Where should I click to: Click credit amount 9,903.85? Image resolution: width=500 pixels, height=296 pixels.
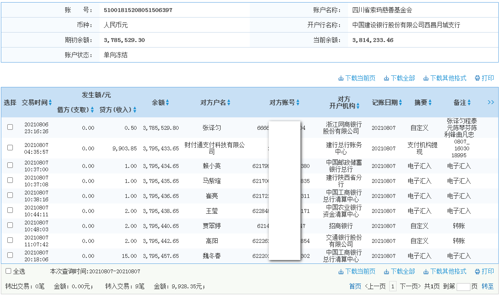tap(124, 149)
